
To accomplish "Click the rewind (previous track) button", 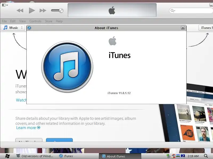I will [x=20, y=11].
